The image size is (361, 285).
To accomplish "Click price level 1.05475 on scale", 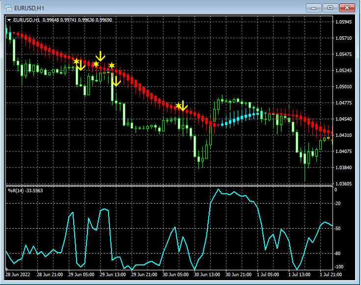I will (x=344, y=54).
